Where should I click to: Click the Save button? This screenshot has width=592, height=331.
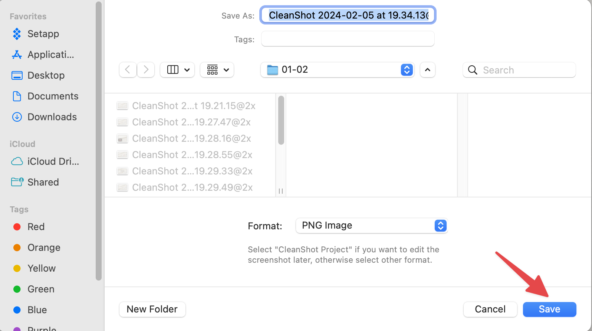pyautogui.click(x=550, y=309)
